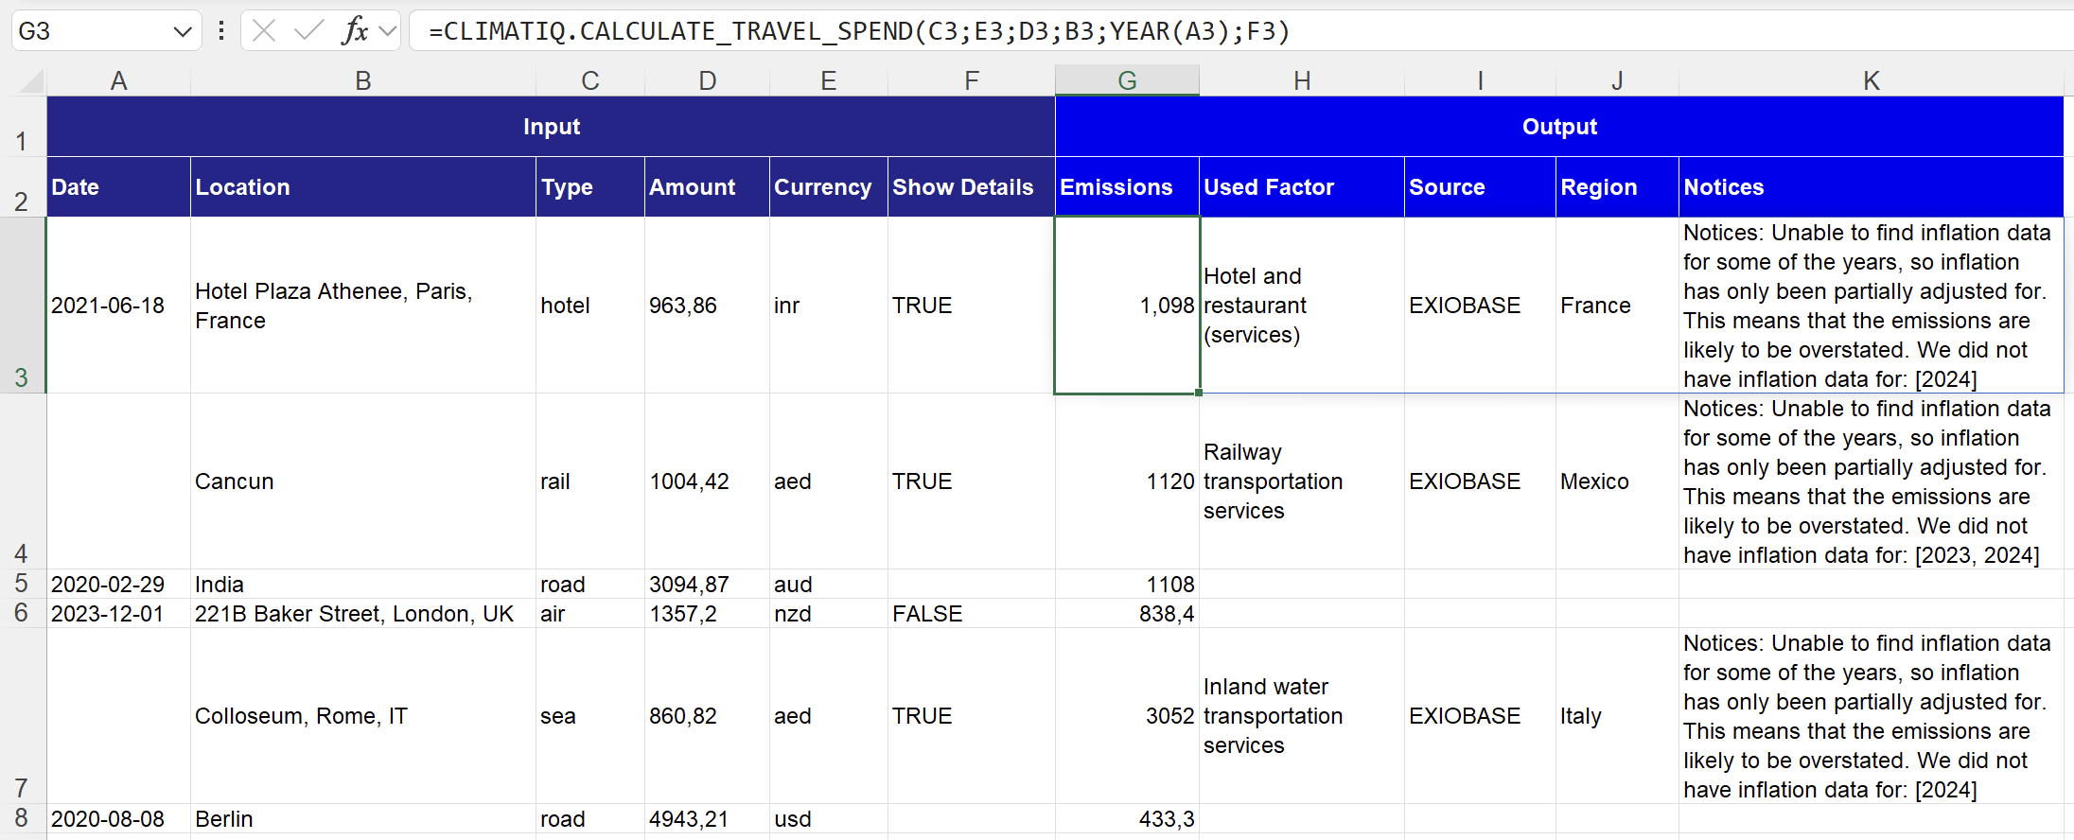Select column J header
This screenshot has width=2074, height=840.
(1617, 80)
